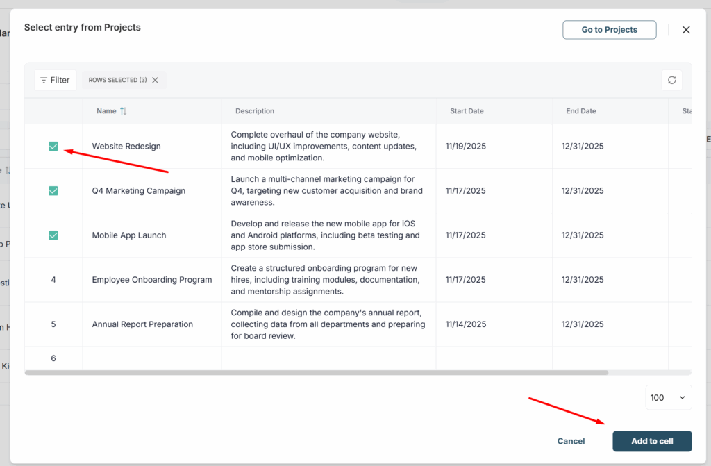Click the Start Date column header
711x466 pixels.
click(x=467, y=111)
